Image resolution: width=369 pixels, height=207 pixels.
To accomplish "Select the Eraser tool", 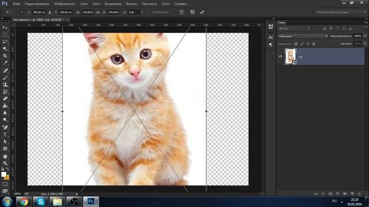I will [x=5, y=98].
